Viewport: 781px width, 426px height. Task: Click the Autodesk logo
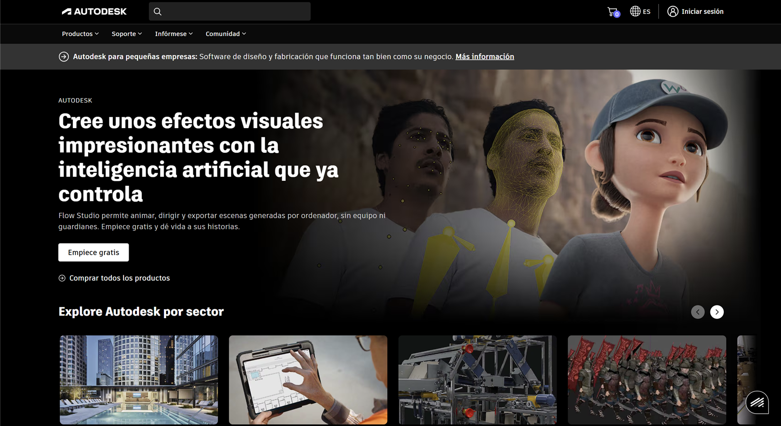click(94, 11)
